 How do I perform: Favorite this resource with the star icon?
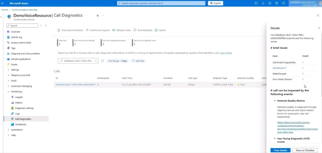click(x=97, y=15)
